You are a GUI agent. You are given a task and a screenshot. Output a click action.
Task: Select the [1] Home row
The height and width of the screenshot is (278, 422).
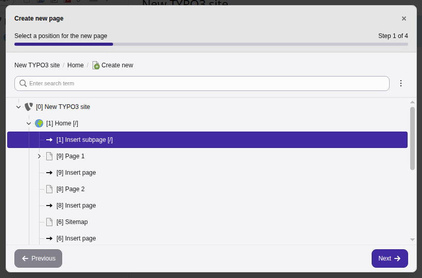[207, 123]
